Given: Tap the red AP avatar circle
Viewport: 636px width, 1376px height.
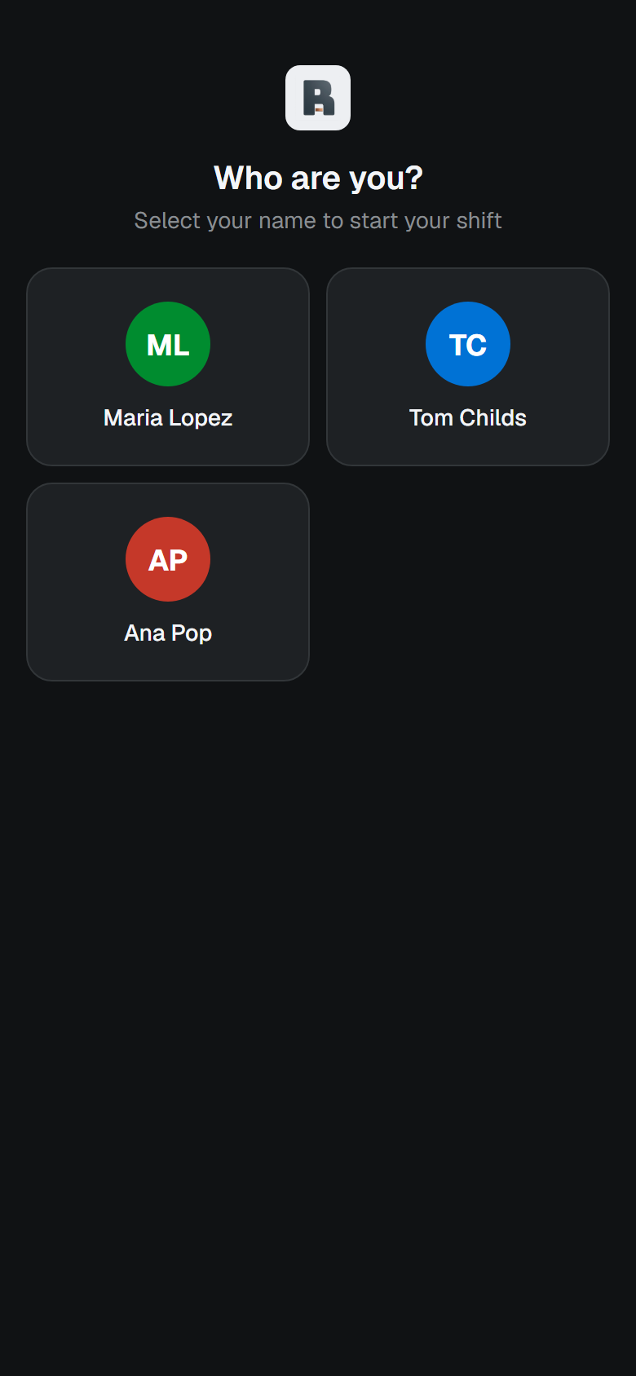Looking at the screenshot, I should [168, 559].
